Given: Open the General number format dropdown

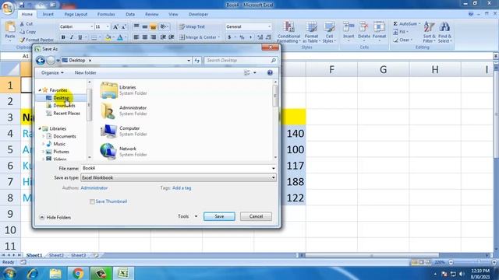Looking at the screenshot, I should coord(269,27).
